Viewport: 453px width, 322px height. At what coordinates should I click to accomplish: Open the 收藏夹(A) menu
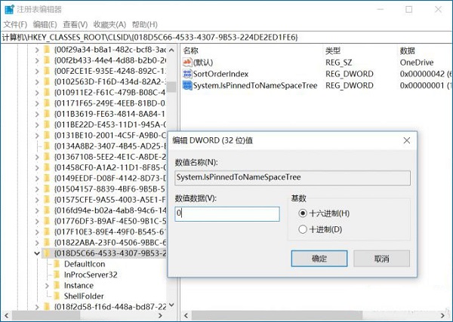pyautogui.click(x=109, y=25)
